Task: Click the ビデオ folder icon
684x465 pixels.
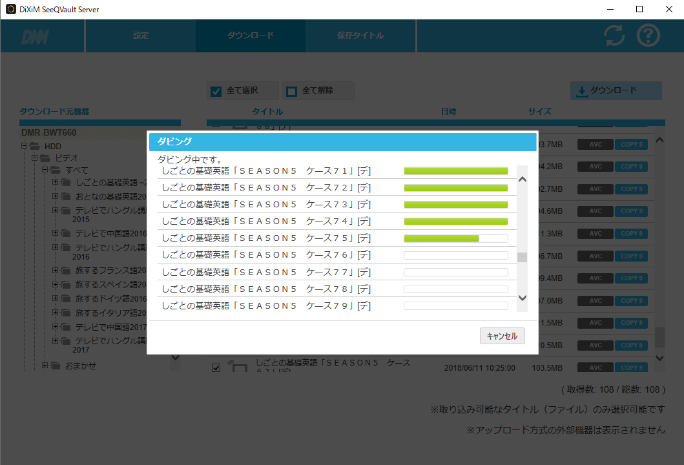Action: coord(45,158)
